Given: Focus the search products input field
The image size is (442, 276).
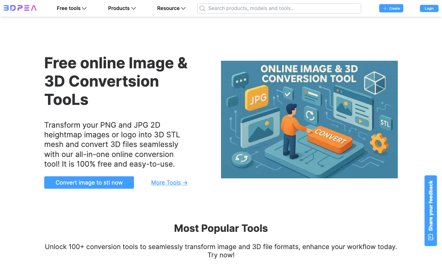Looking at the screenshot, I should (x=279, y=8).
